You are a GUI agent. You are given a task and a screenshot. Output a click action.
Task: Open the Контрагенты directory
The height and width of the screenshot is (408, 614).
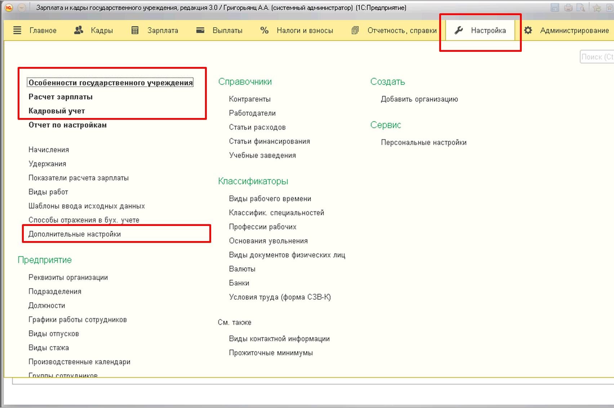tap(250, 99)
